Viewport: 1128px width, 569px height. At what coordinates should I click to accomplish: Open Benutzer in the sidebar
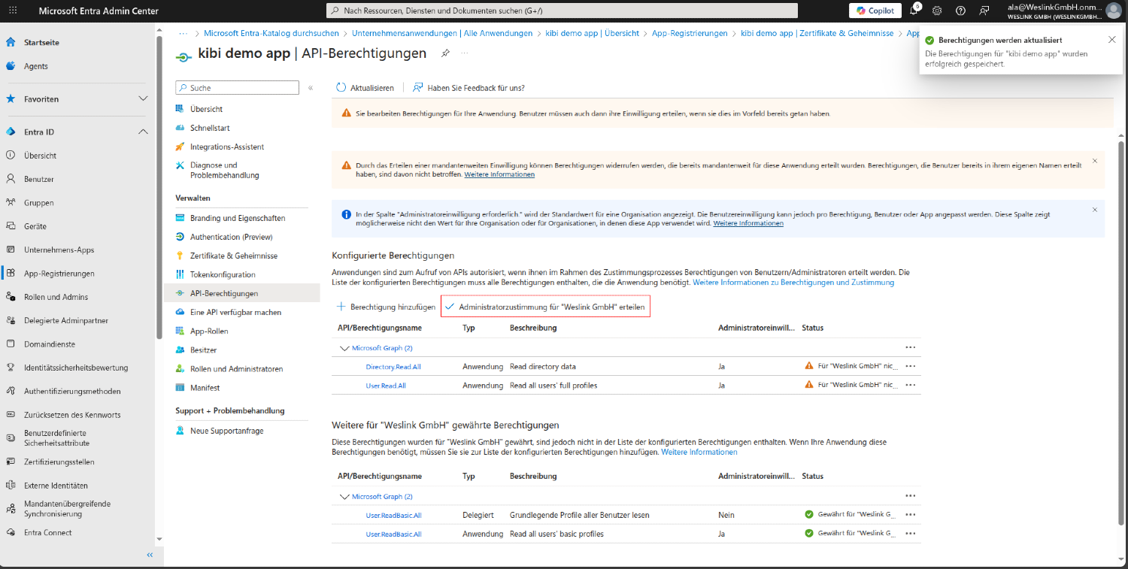pyautogui.click(x=40, y=179)
